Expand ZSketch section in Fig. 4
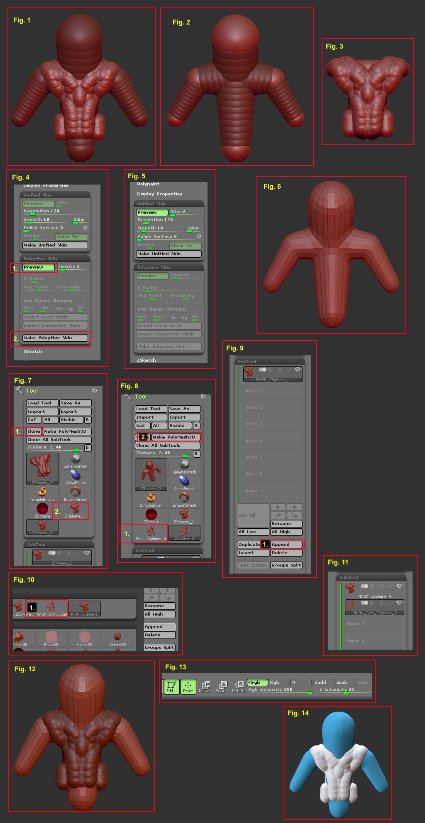Screen dimensions: 425x823 coord(33,352)
